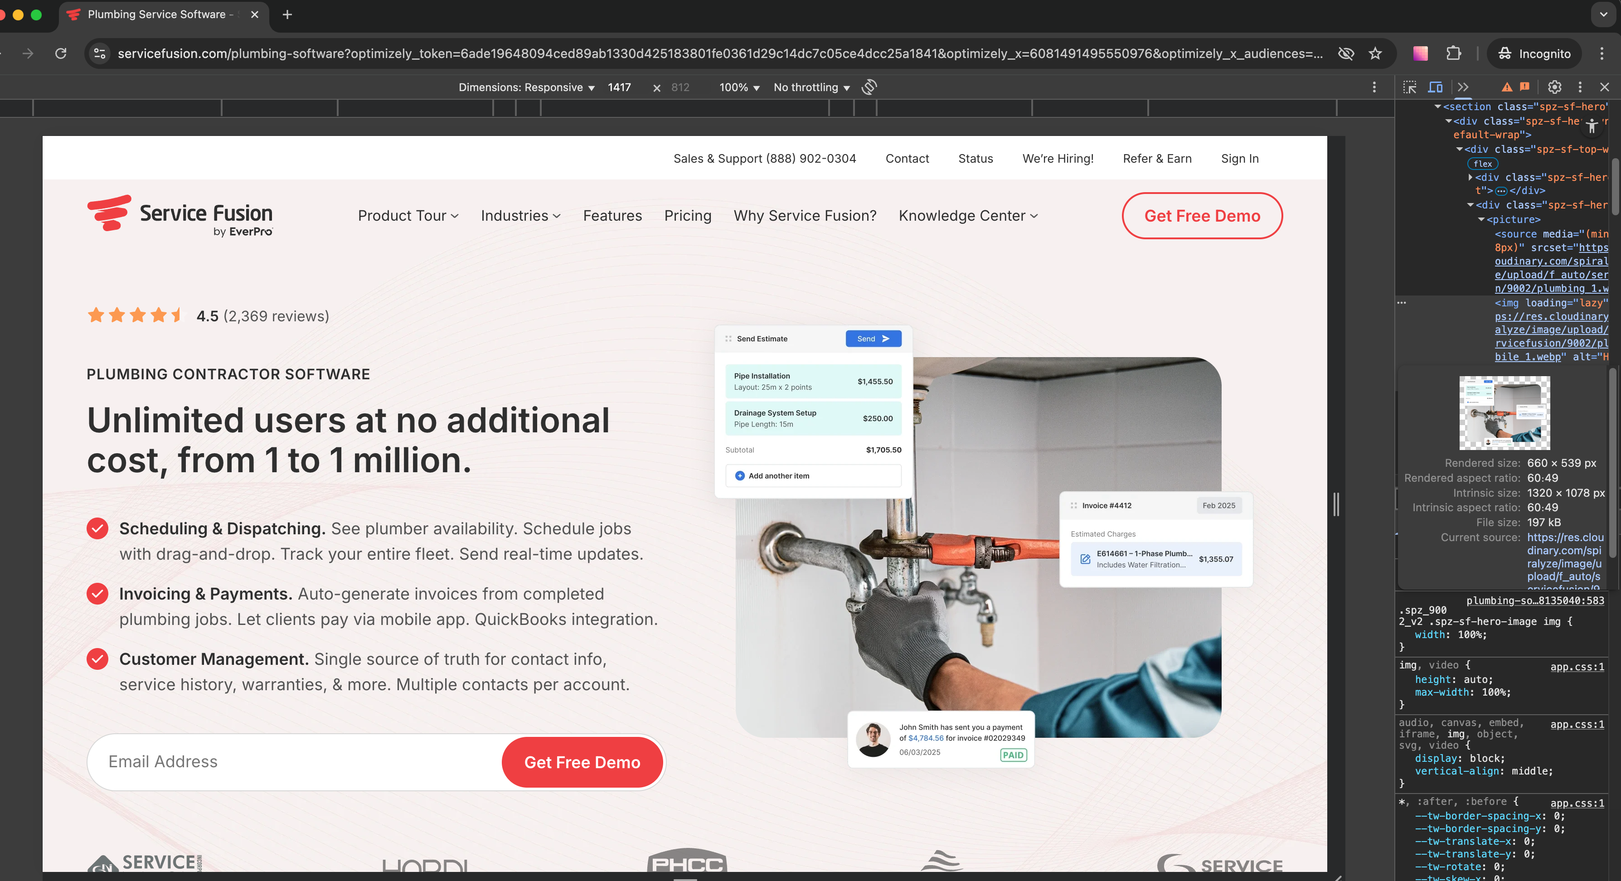This screenshot has height=881, width=1621.
Task: Toggle the flex layout badge
Action: click(1483, 164)
